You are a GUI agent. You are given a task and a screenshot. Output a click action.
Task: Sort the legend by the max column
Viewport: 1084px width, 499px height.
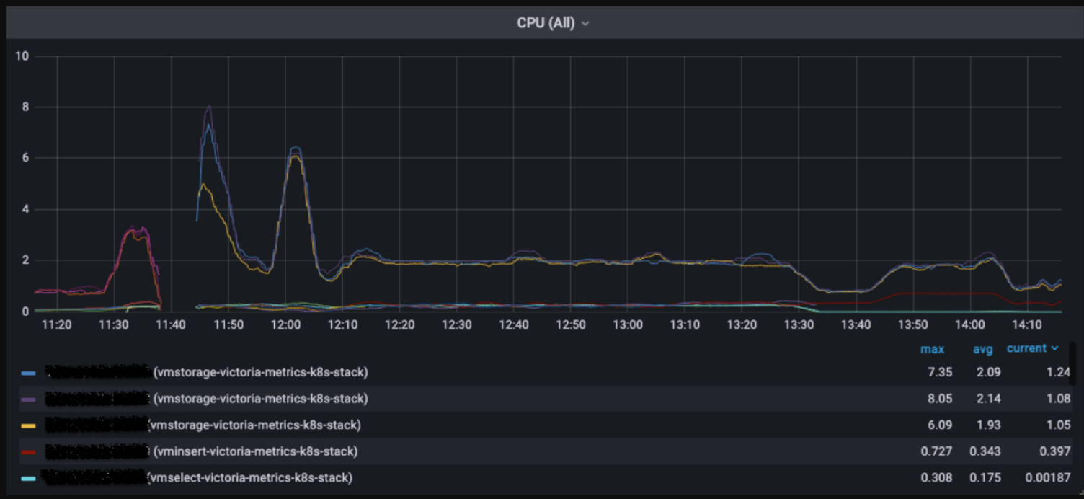pos(933,349)
